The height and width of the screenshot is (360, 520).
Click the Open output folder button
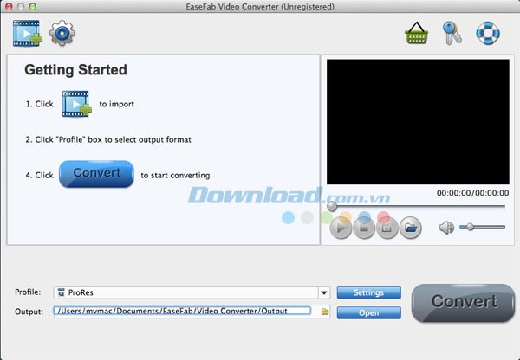(369, 312)
